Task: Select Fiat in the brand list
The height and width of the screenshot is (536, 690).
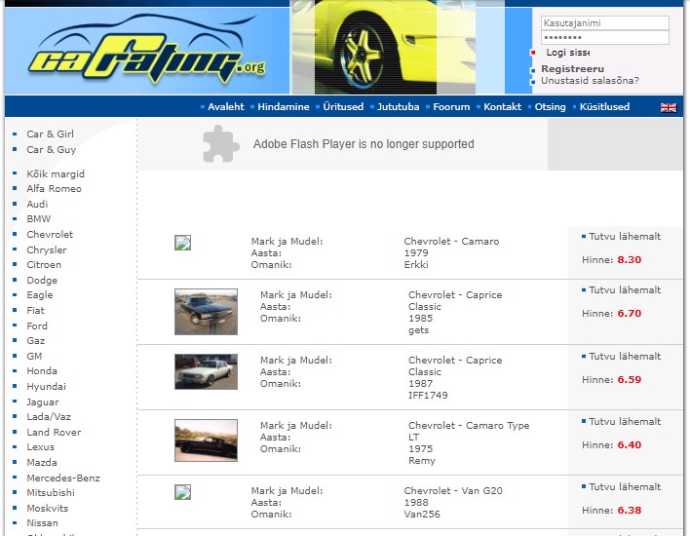Action: click(35, 311)
